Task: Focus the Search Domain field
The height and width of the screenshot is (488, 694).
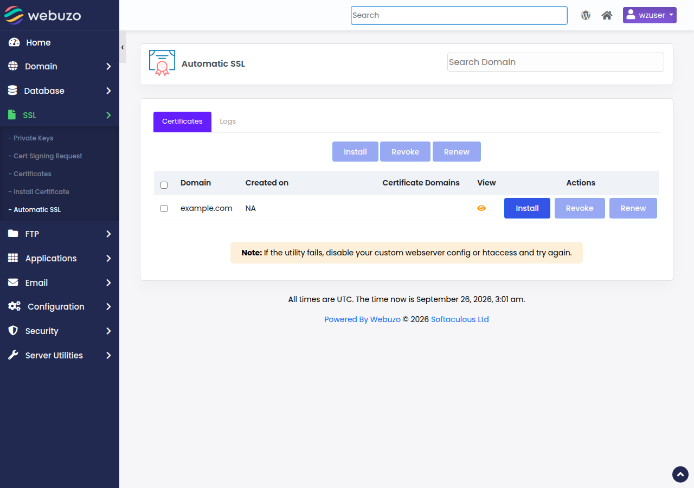Action: 555,62
